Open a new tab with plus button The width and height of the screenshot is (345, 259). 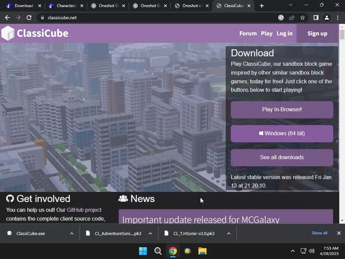coord(261,6)
